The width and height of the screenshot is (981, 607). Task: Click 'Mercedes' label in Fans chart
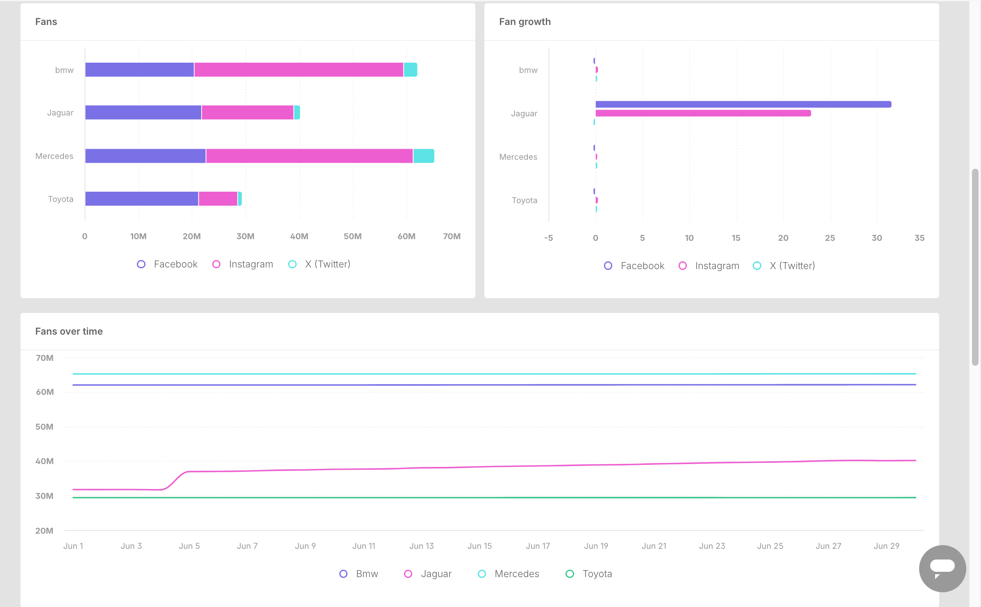point(54,156)
